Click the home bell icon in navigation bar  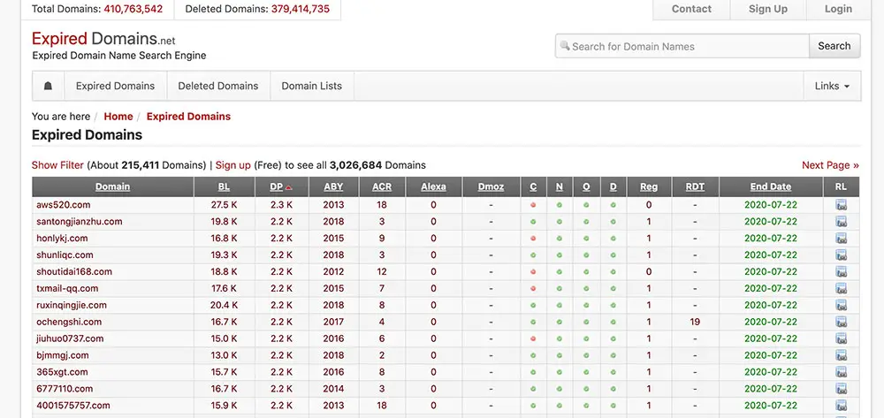tap(49, 87)
